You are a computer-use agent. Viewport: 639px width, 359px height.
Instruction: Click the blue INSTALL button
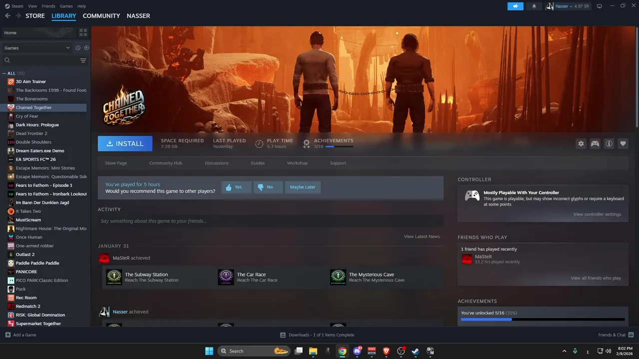125,144
